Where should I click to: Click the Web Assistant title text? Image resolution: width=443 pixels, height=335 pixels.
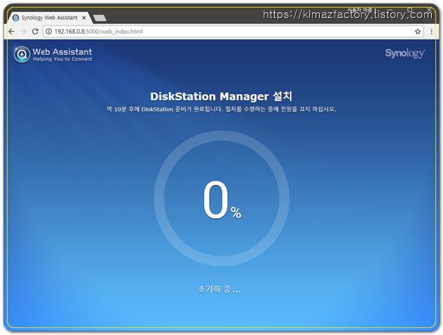(x=62, y=52)
